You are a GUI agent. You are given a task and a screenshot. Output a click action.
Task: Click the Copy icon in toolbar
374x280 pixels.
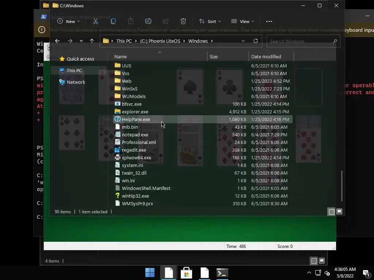click(113, 22)
